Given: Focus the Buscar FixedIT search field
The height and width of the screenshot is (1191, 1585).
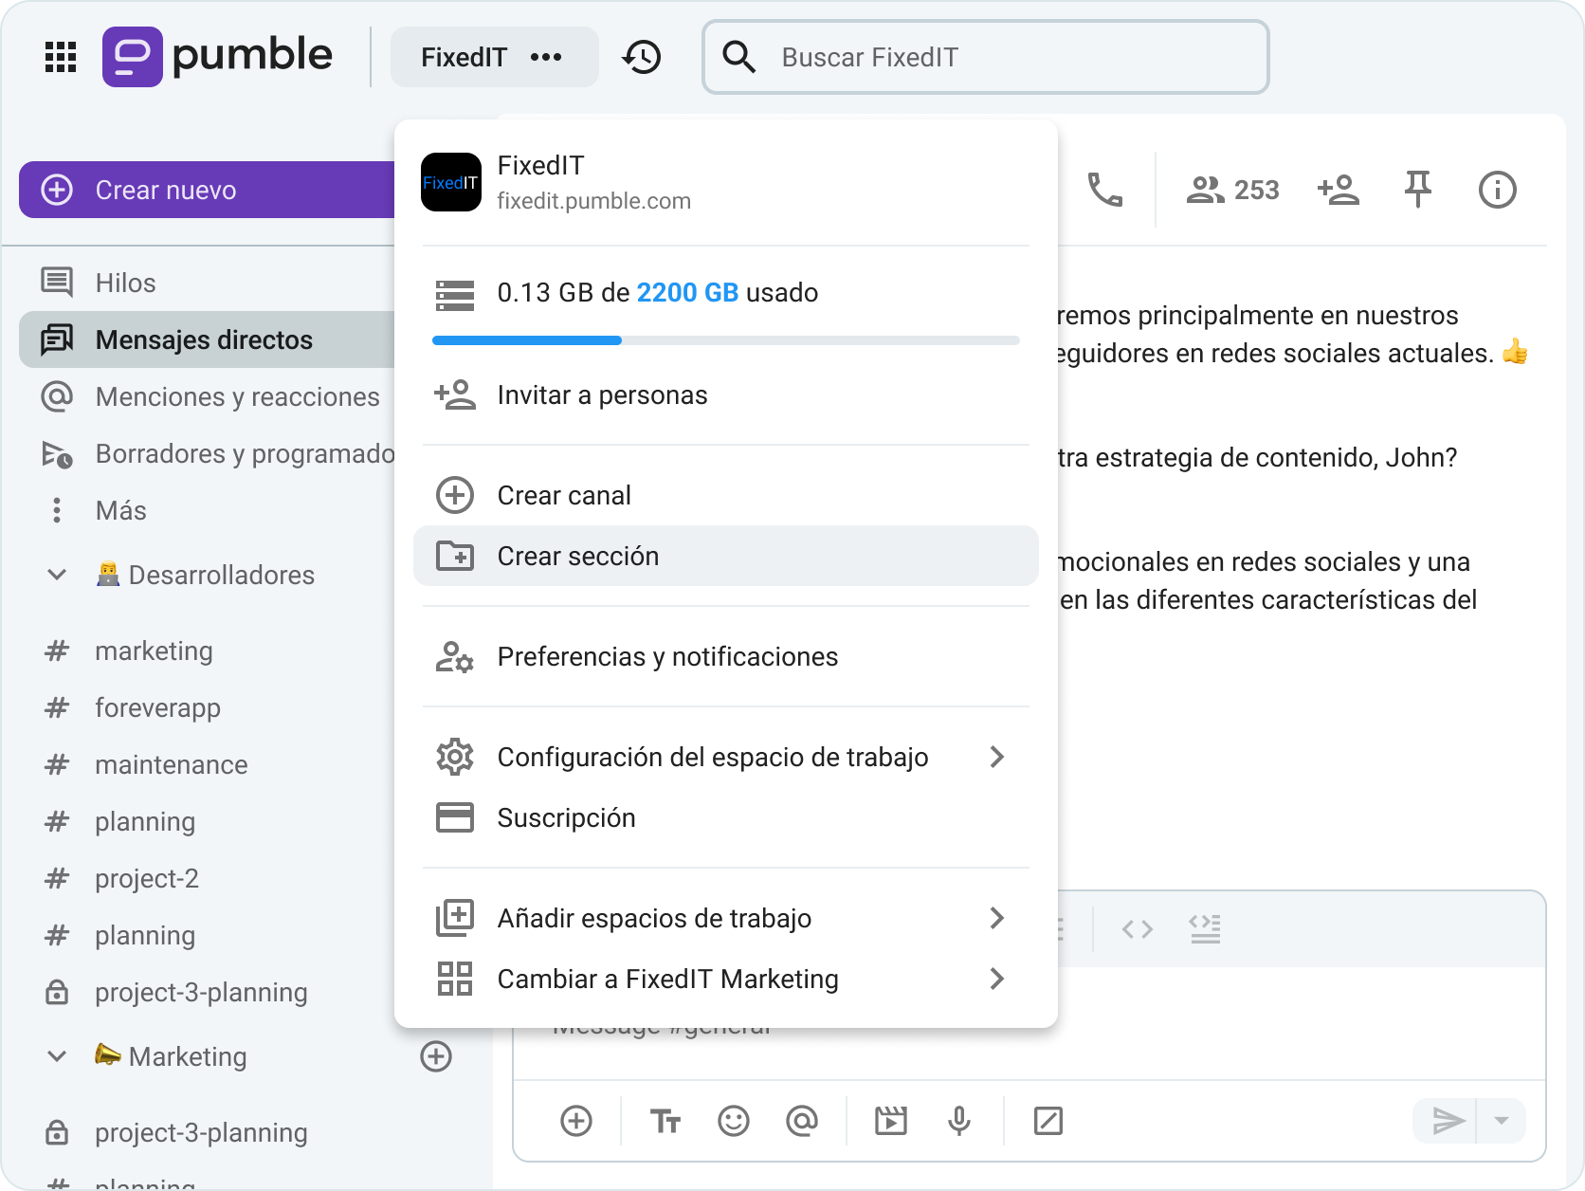Looking at the screenshot, I should click(x=986, y=57).
